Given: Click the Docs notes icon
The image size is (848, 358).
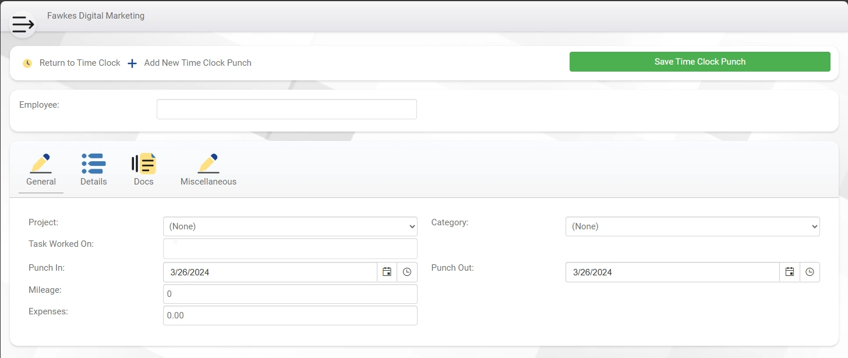Looking at the screenshot, I should [144, 164].
